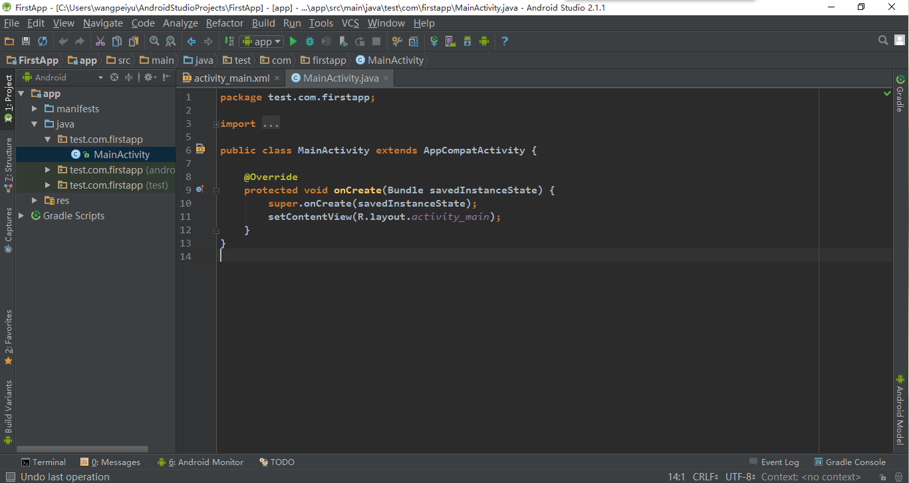Run the app with the green play icon
The width and height of the screenshot is (909, 483).
(293, 41)
